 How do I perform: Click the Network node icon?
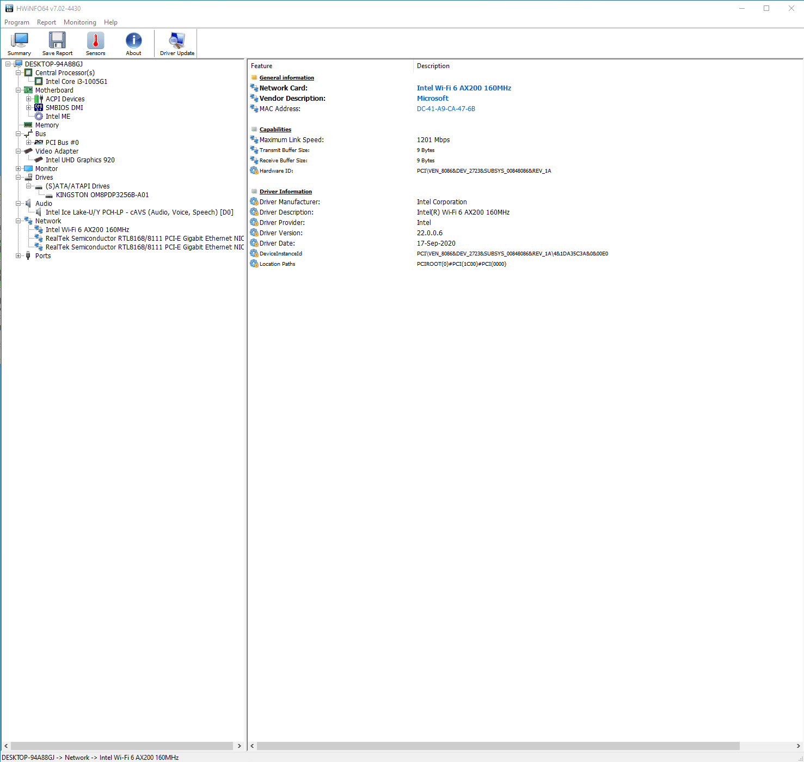[x=28, y=221]
